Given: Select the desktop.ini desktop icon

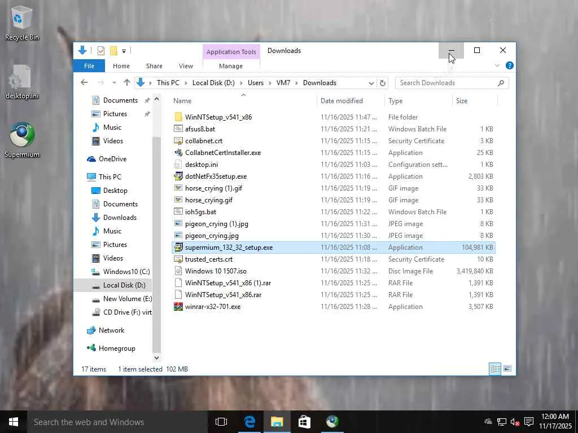Looking at the screenshot, I should click(x=22, y=82).
